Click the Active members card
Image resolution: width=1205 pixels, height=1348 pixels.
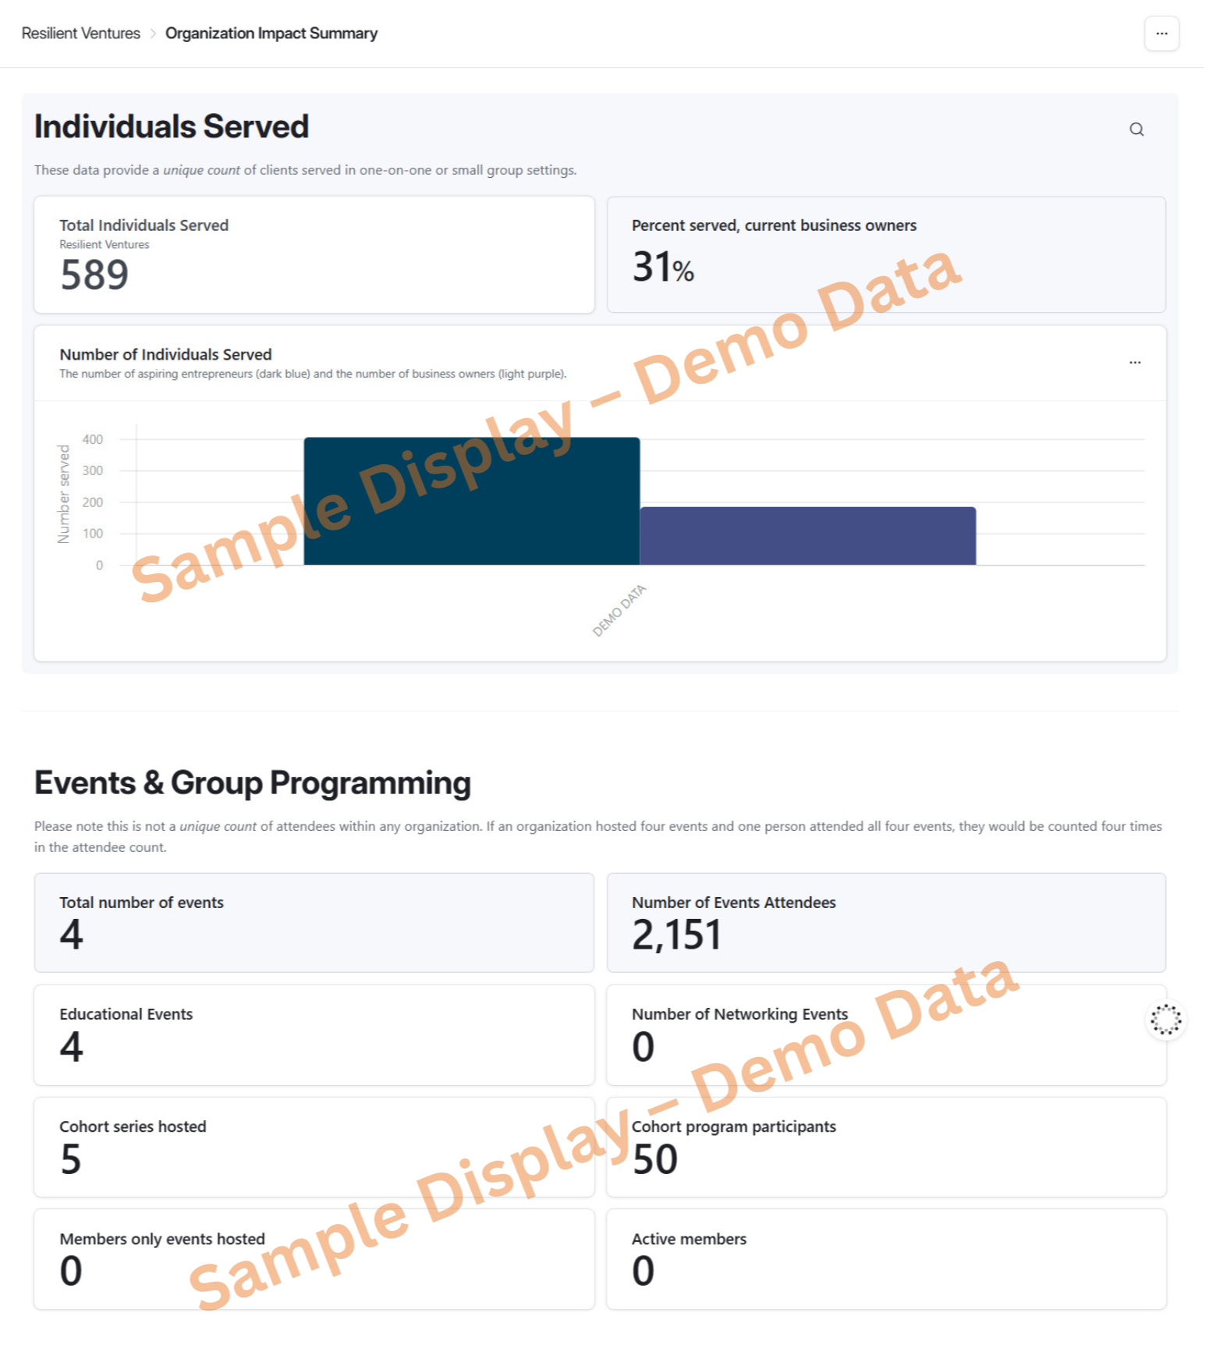(x=885, y=1259)
